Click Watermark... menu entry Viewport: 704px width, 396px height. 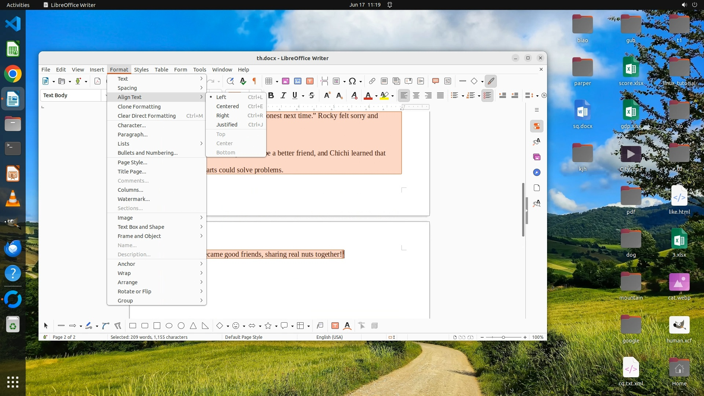[133, 199]
